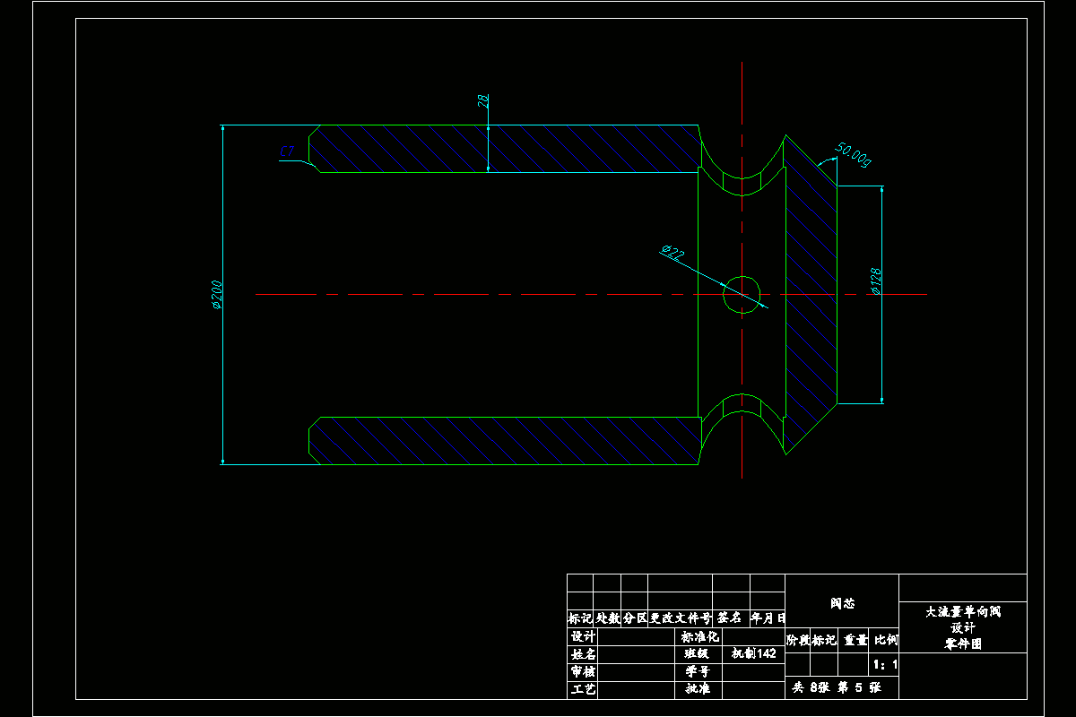Click the 共 8张 第 5 张 sheet text
The image size is (1076, 717).
(836, 688)
